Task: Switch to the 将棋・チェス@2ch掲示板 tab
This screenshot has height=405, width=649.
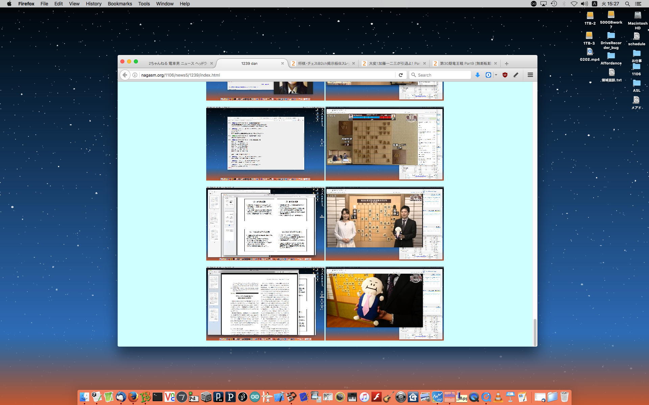Action: tap(323, 63)
